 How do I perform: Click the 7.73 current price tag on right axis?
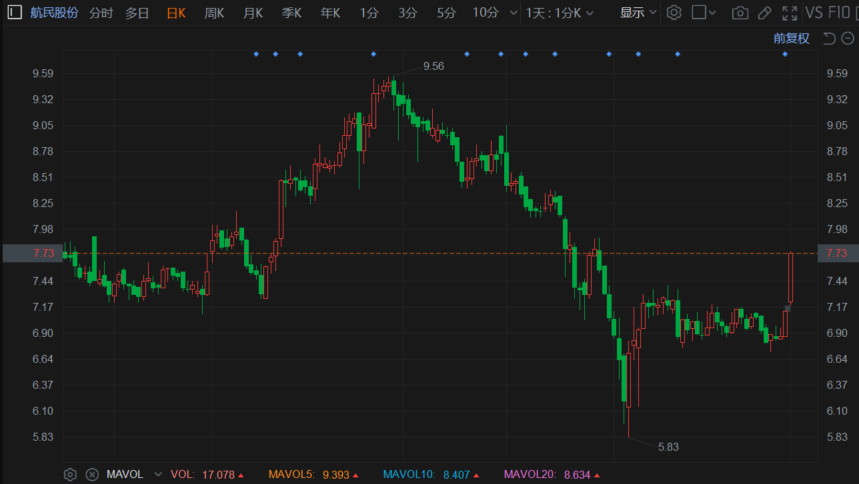837,253
